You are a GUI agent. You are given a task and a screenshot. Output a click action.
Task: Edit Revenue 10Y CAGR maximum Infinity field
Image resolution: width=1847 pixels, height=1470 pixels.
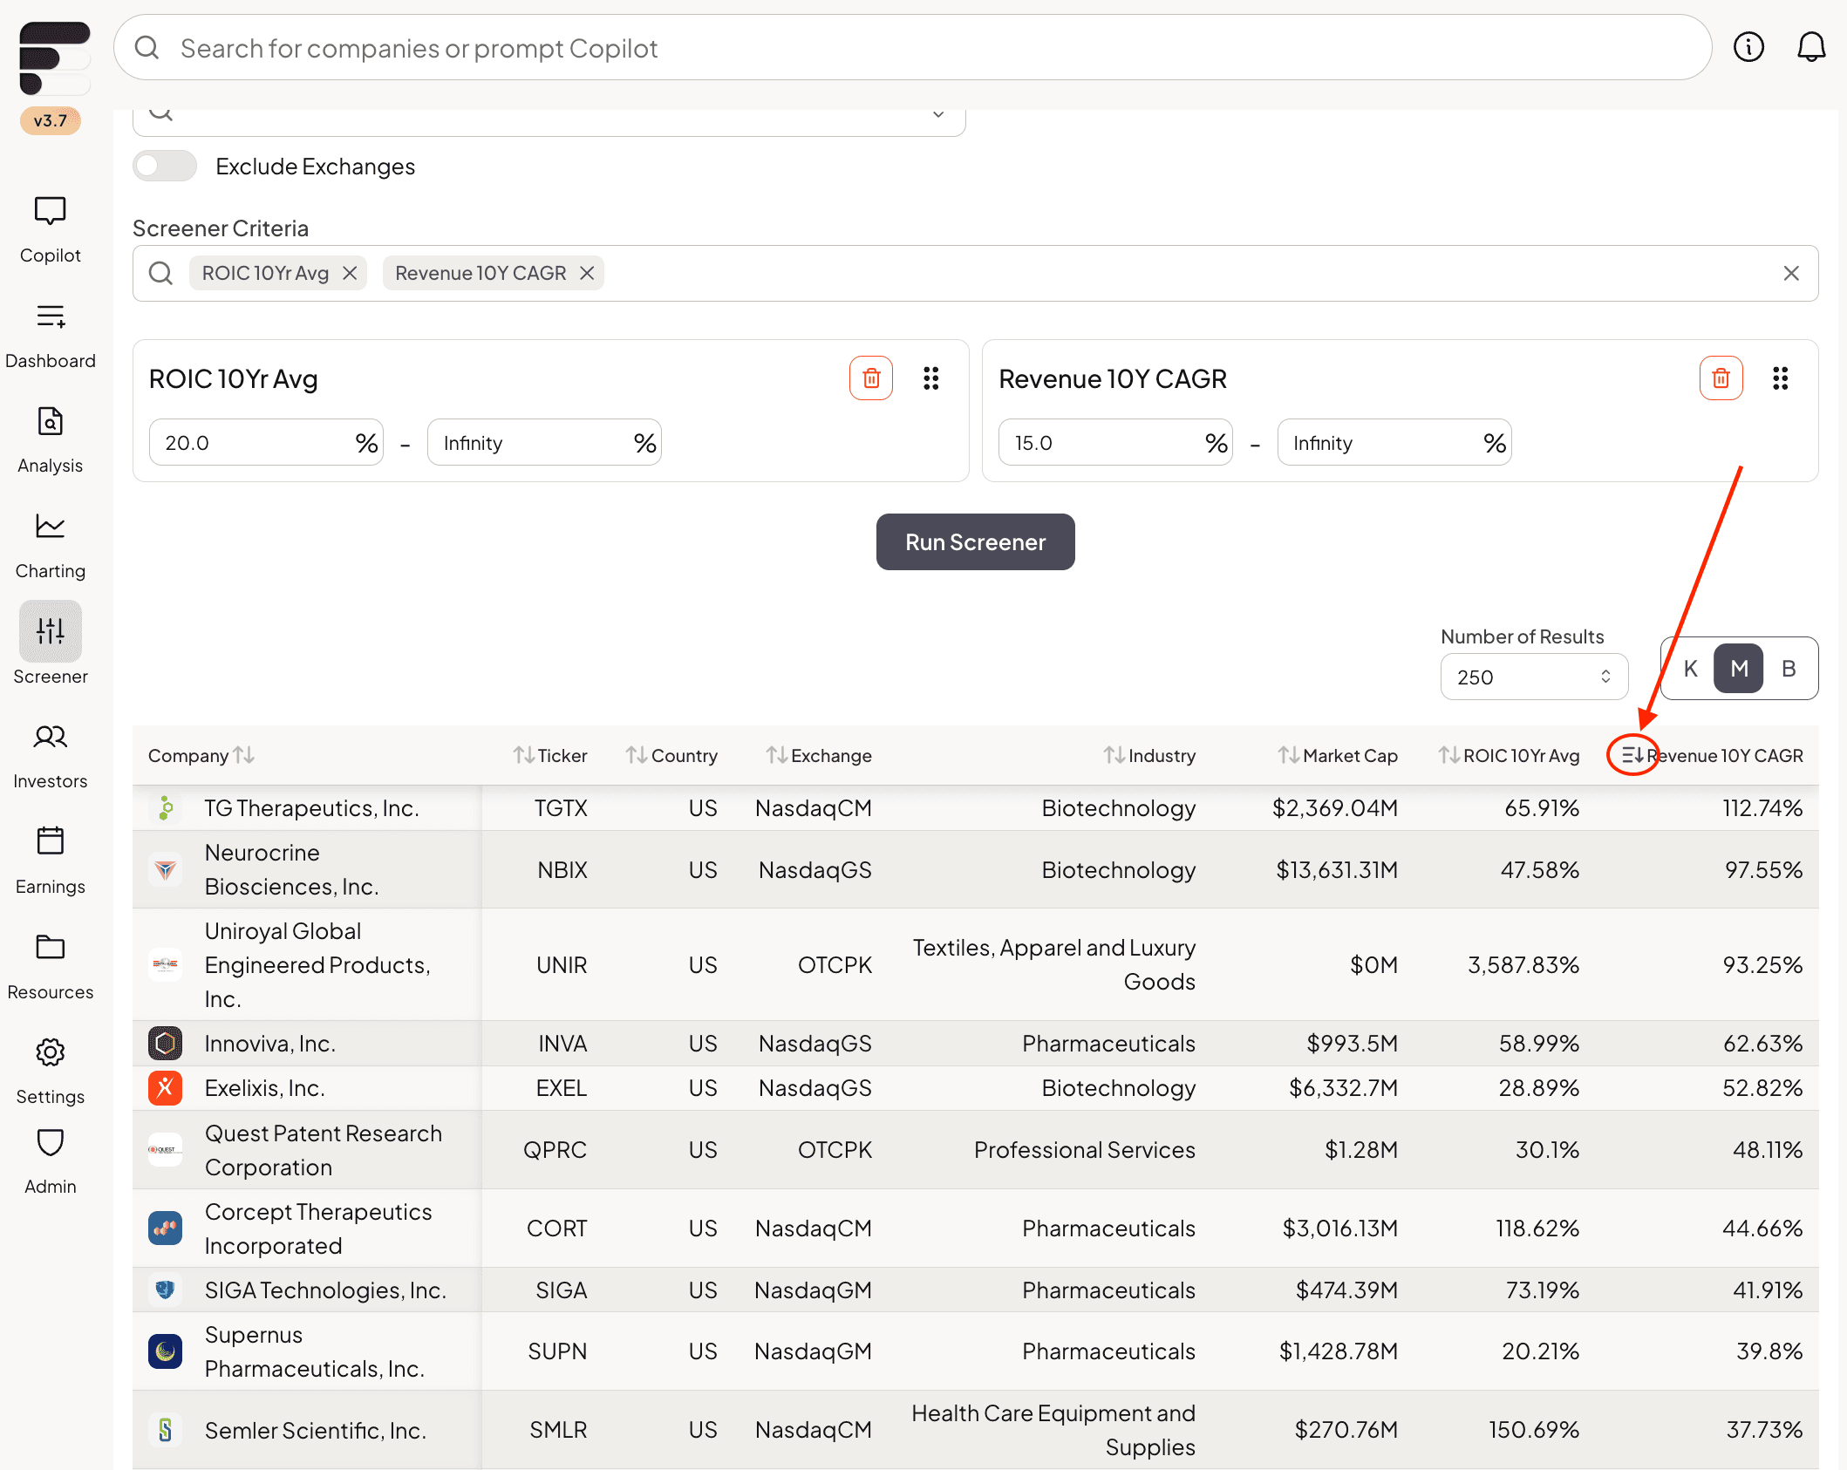(x=1394, y=442)
